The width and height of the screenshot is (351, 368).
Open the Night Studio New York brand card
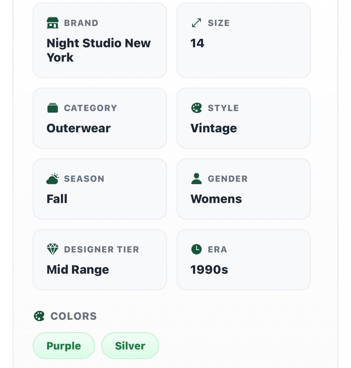click(x=100, y=40)
